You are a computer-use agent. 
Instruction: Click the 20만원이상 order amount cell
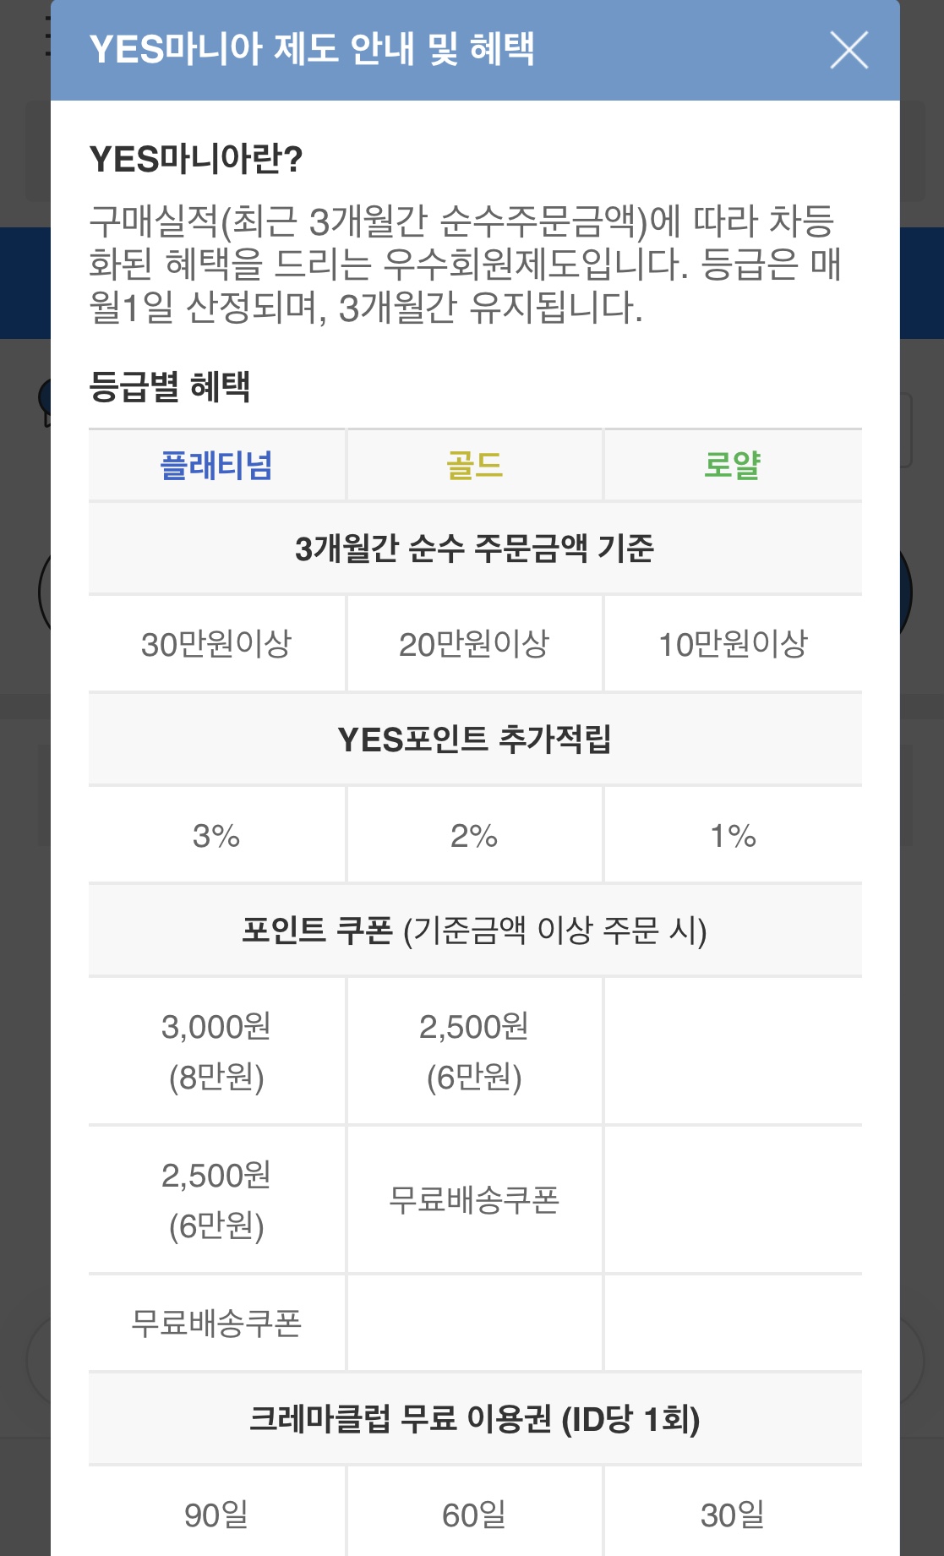(474, 644)
